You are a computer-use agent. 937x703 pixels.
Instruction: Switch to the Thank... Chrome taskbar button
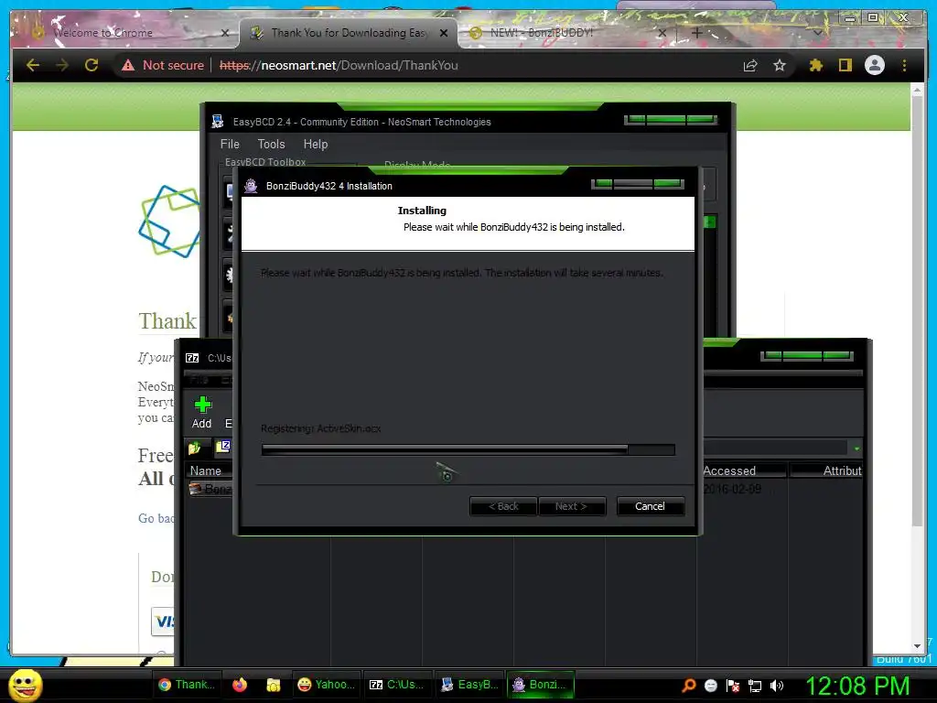187,685
